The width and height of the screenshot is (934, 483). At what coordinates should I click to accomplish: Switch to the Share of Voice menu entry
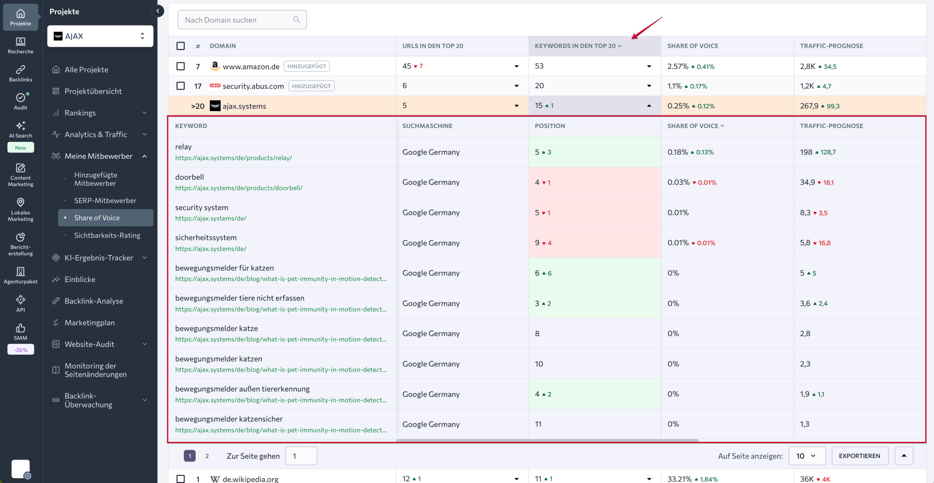[x=97, y=217]
